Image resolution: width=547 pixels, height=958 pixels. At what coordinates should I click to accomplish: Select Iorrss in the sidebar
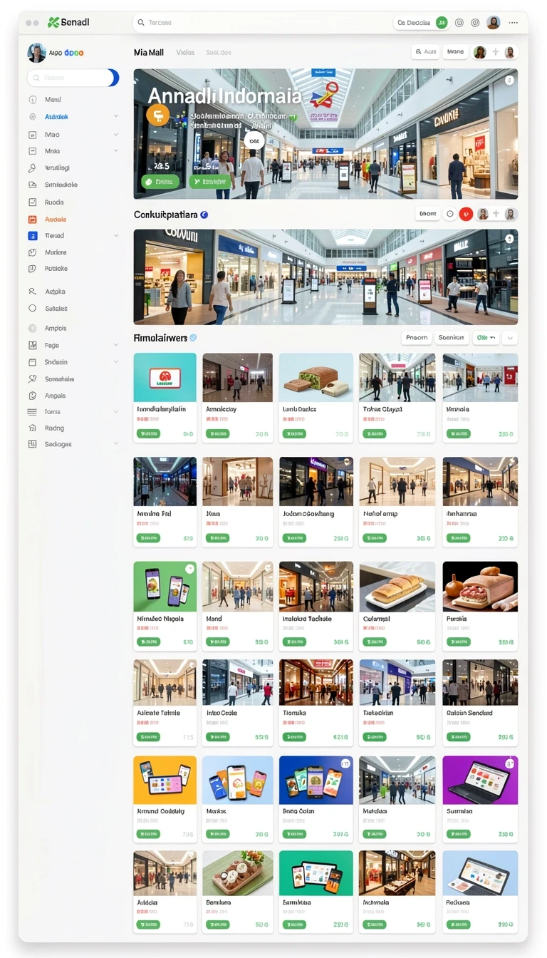[53, 412]
